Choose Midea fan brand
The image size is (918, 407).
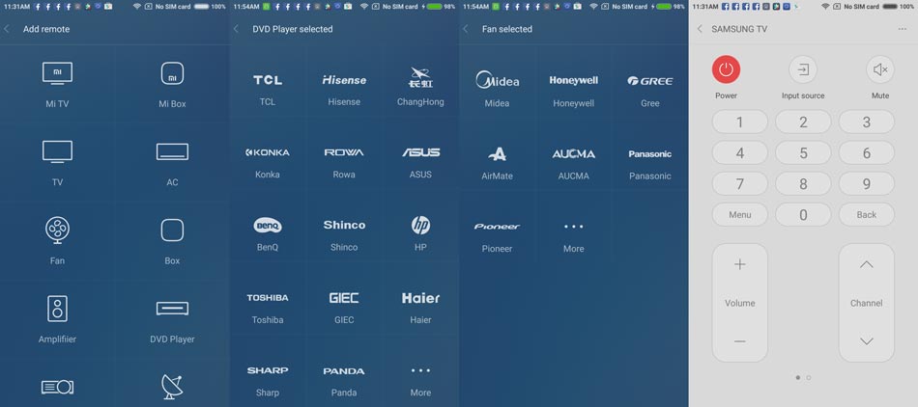coord(497,80)
